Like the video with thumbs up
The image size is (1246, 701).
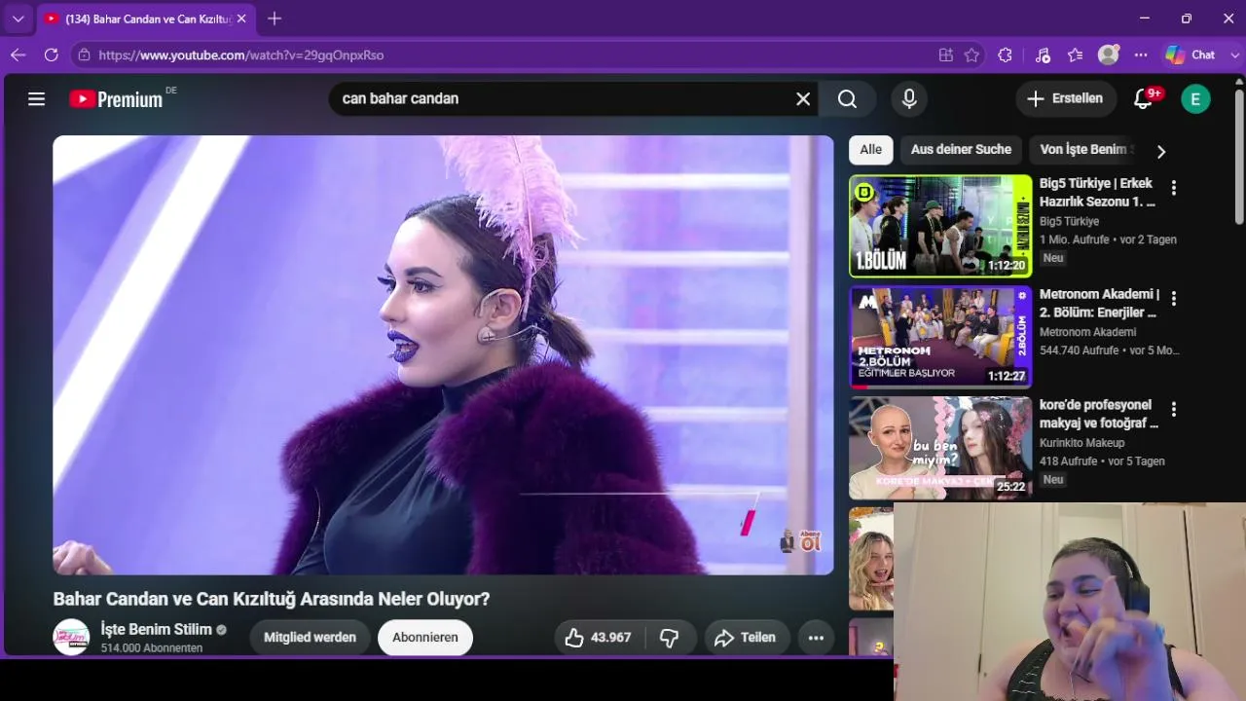(x=598, y=638)
